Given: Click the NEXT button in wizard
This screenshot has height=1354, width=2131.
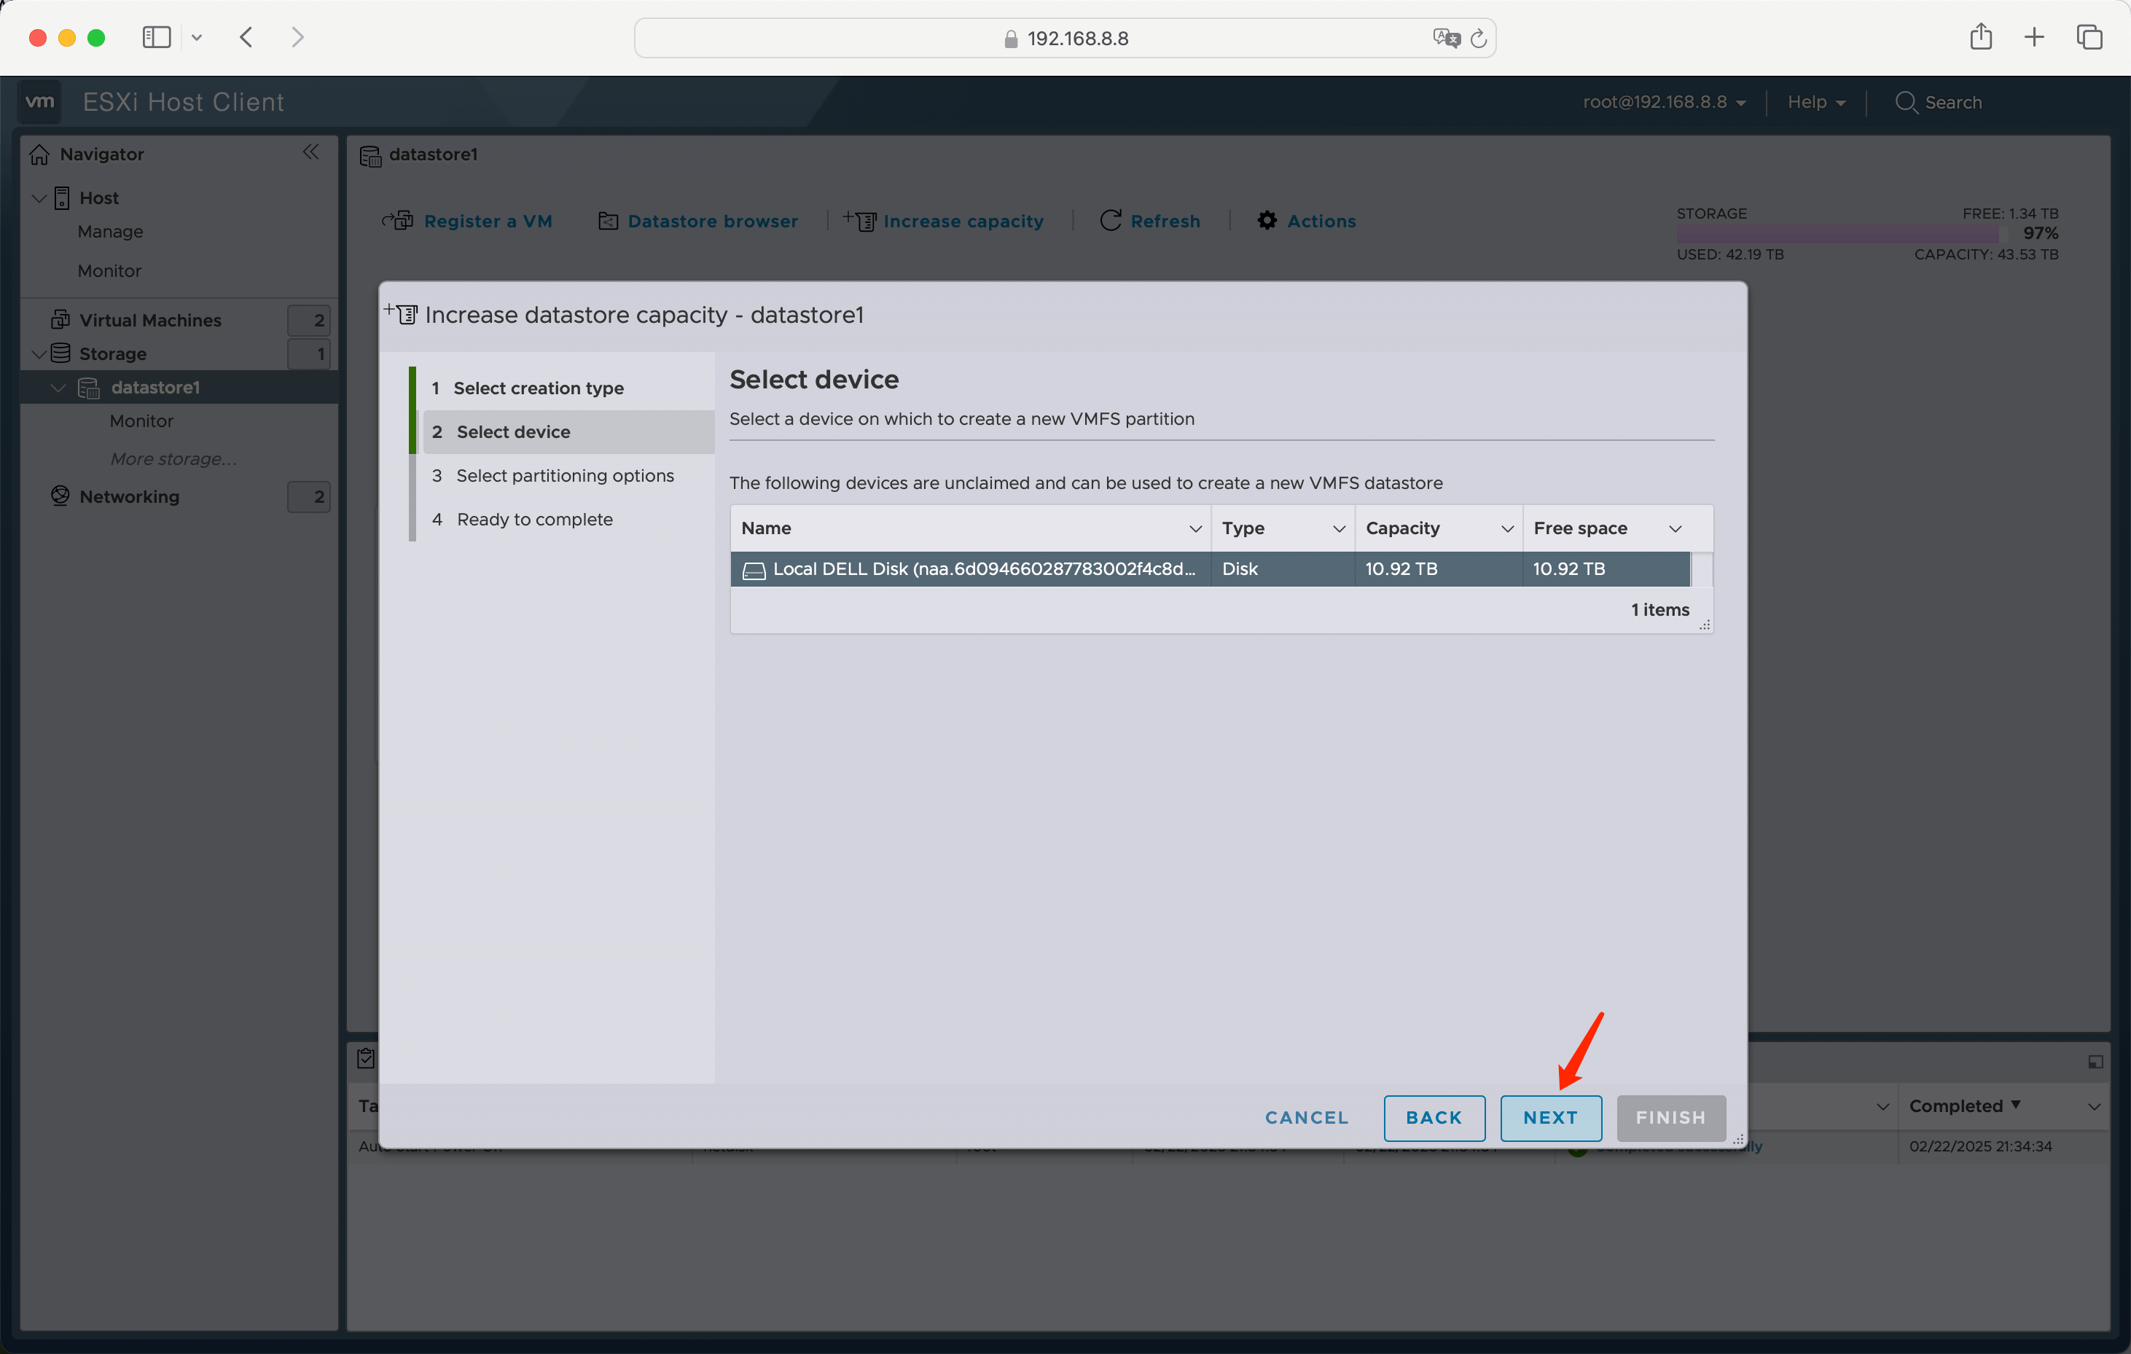Looking at the screenshot, I should coord(1550,1118).
